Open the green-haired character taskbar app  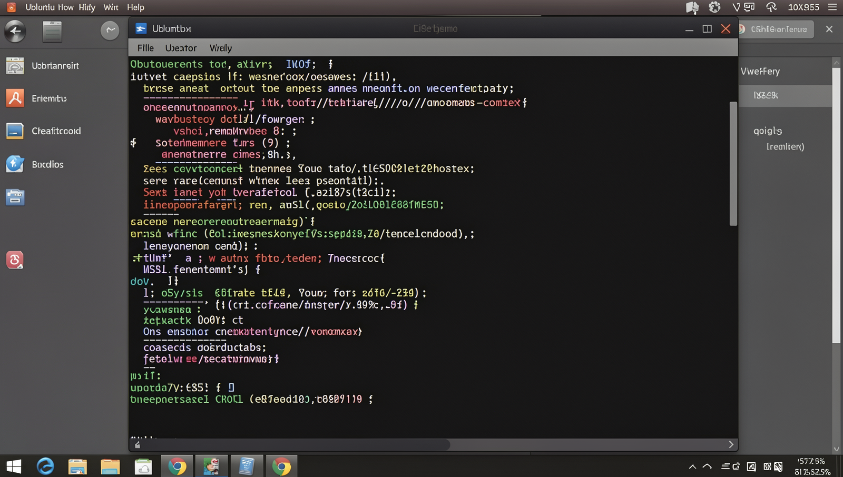(212, 466)
